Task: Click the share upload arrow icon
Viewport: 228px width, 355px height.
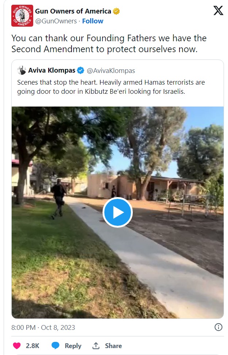Action: pos(96,346)
